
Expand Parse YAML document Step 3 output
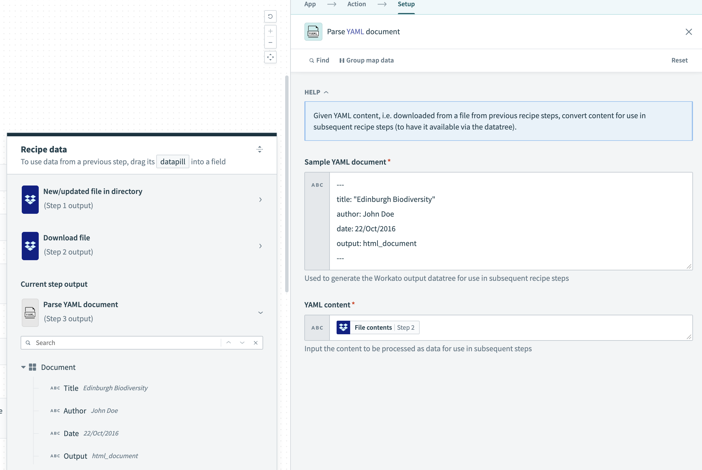[260, 313]
